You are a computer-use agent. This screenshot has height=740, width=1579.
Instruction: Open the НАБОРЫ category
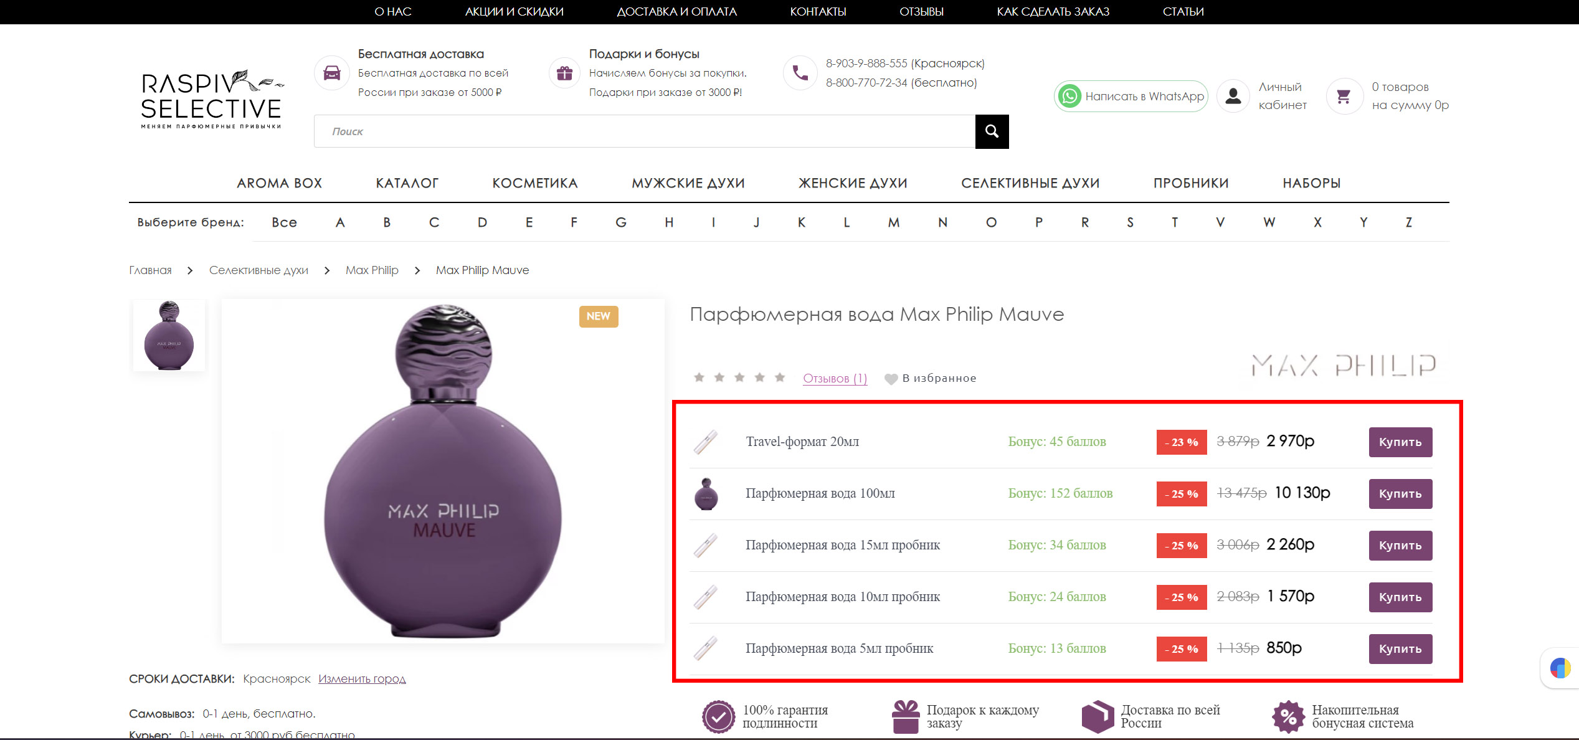[x=1312, y=183]
